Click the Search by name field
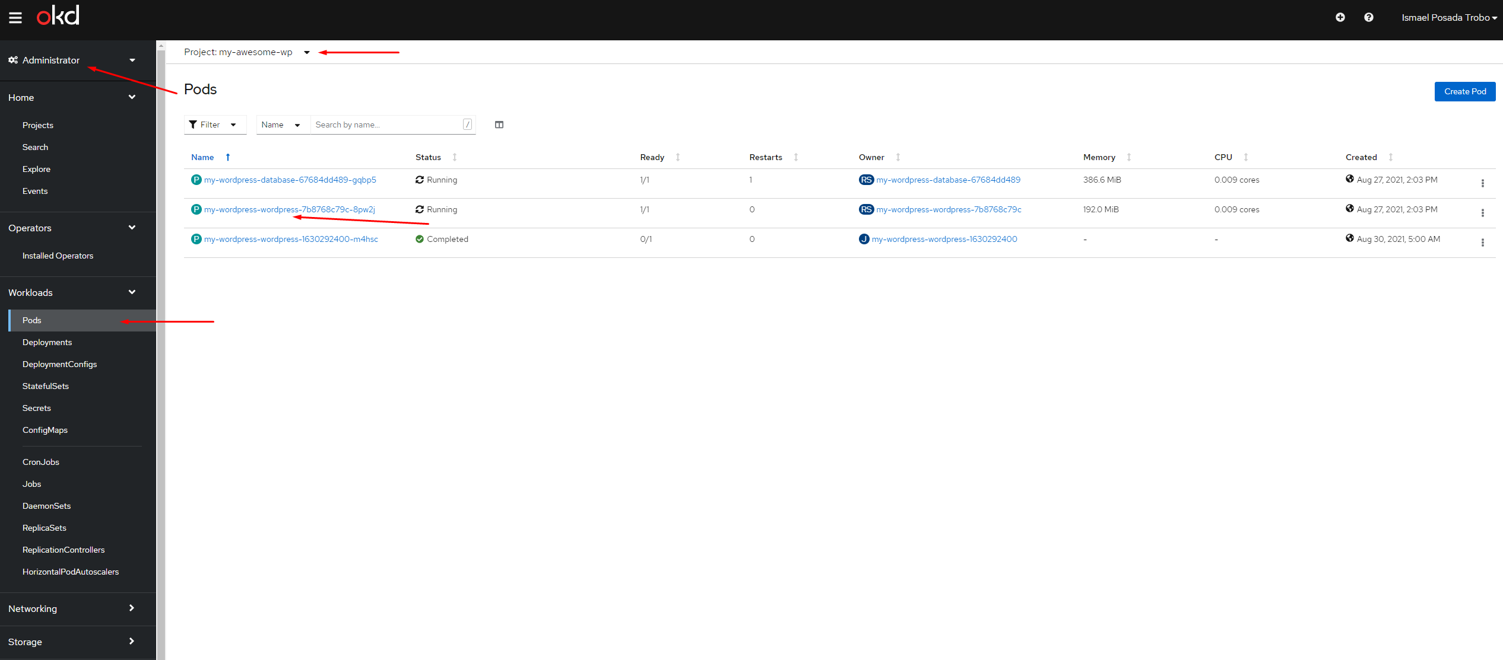Screen dimensions: 1503x660 pyautogui.click(x=393, y=125)
